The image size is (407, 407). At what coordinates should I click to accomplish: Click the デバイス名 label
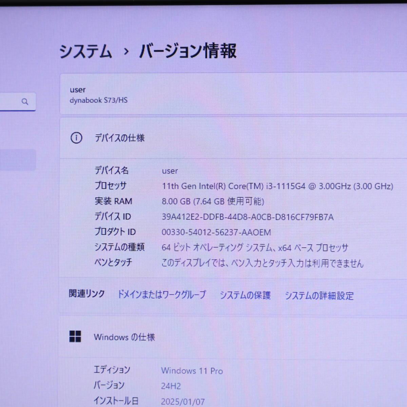(112, 170)
